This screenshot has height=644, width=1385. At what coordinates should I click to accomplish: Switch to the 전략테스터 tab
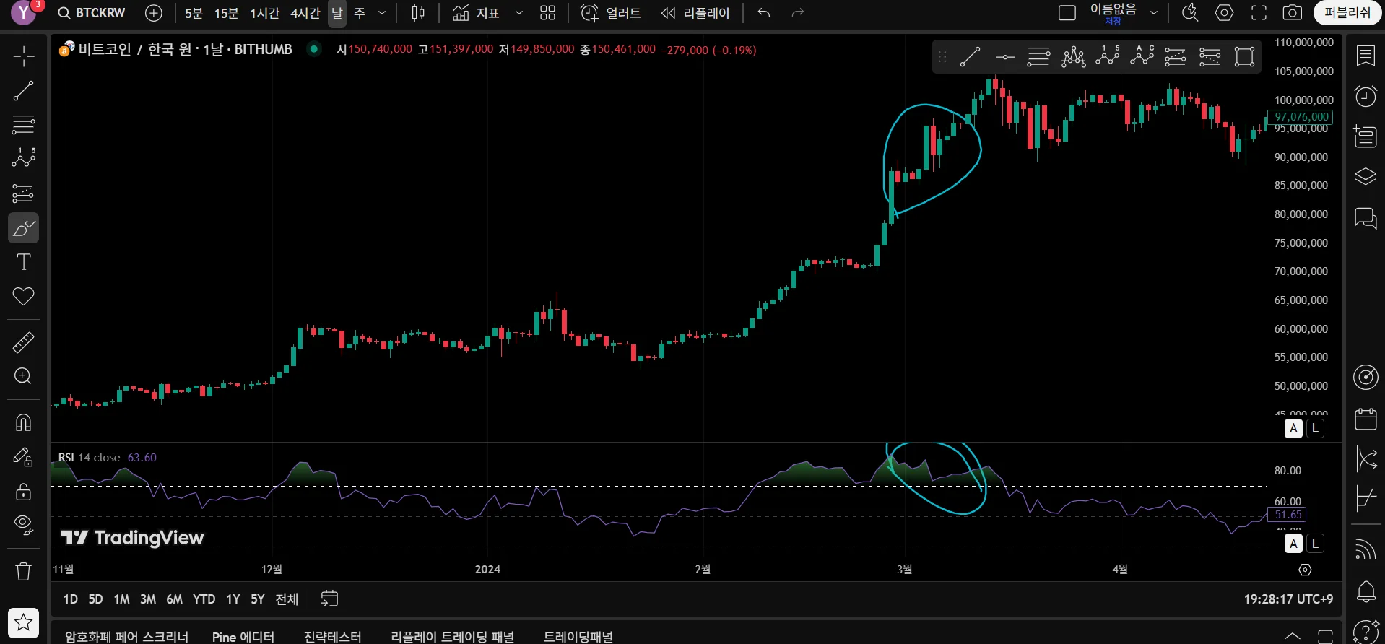pyautogui.click(x=332, y=637)
